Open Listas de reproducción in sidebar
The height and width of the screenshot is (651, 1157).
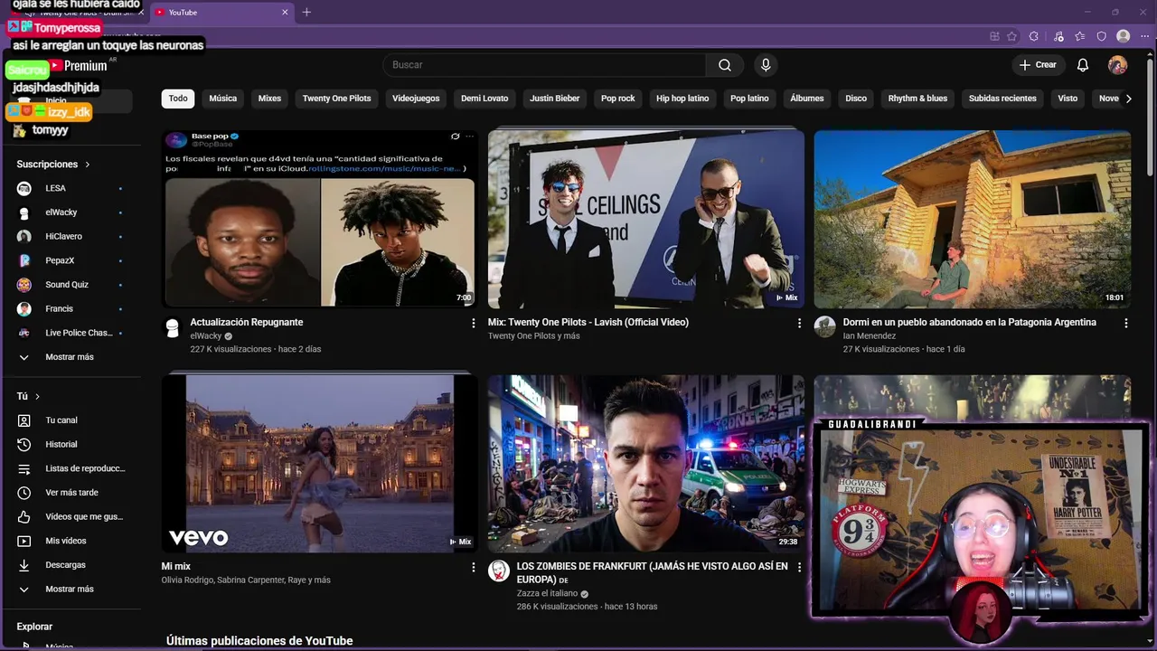point(71,468)
